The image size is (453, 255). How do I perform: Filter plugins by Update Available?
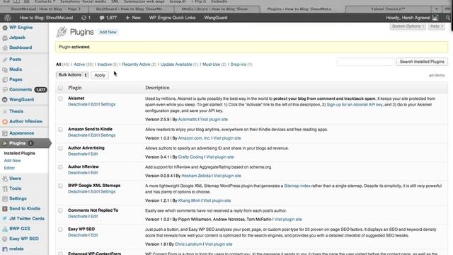(x=176, y=64)
